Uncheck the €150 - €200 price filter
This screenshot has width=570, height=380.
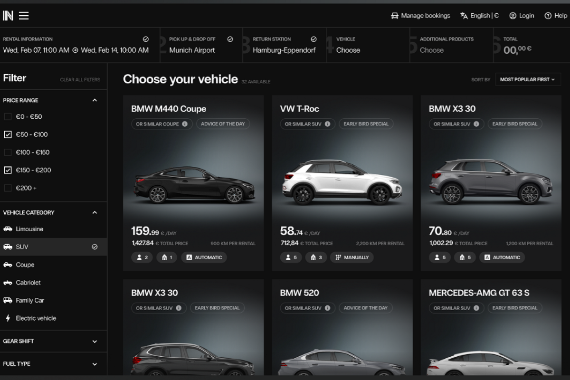pyautogui.click(x=8, y=170)
